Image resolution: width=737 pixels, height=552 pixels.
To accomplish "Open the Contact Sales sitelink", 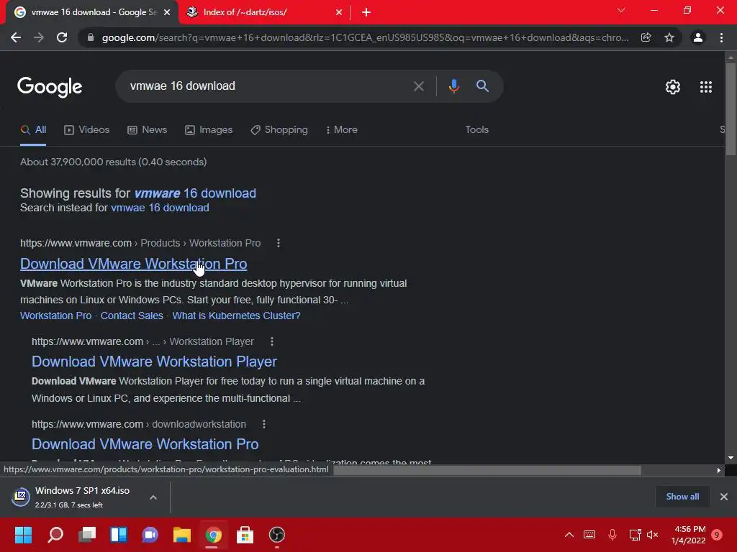I will [132, 316].
